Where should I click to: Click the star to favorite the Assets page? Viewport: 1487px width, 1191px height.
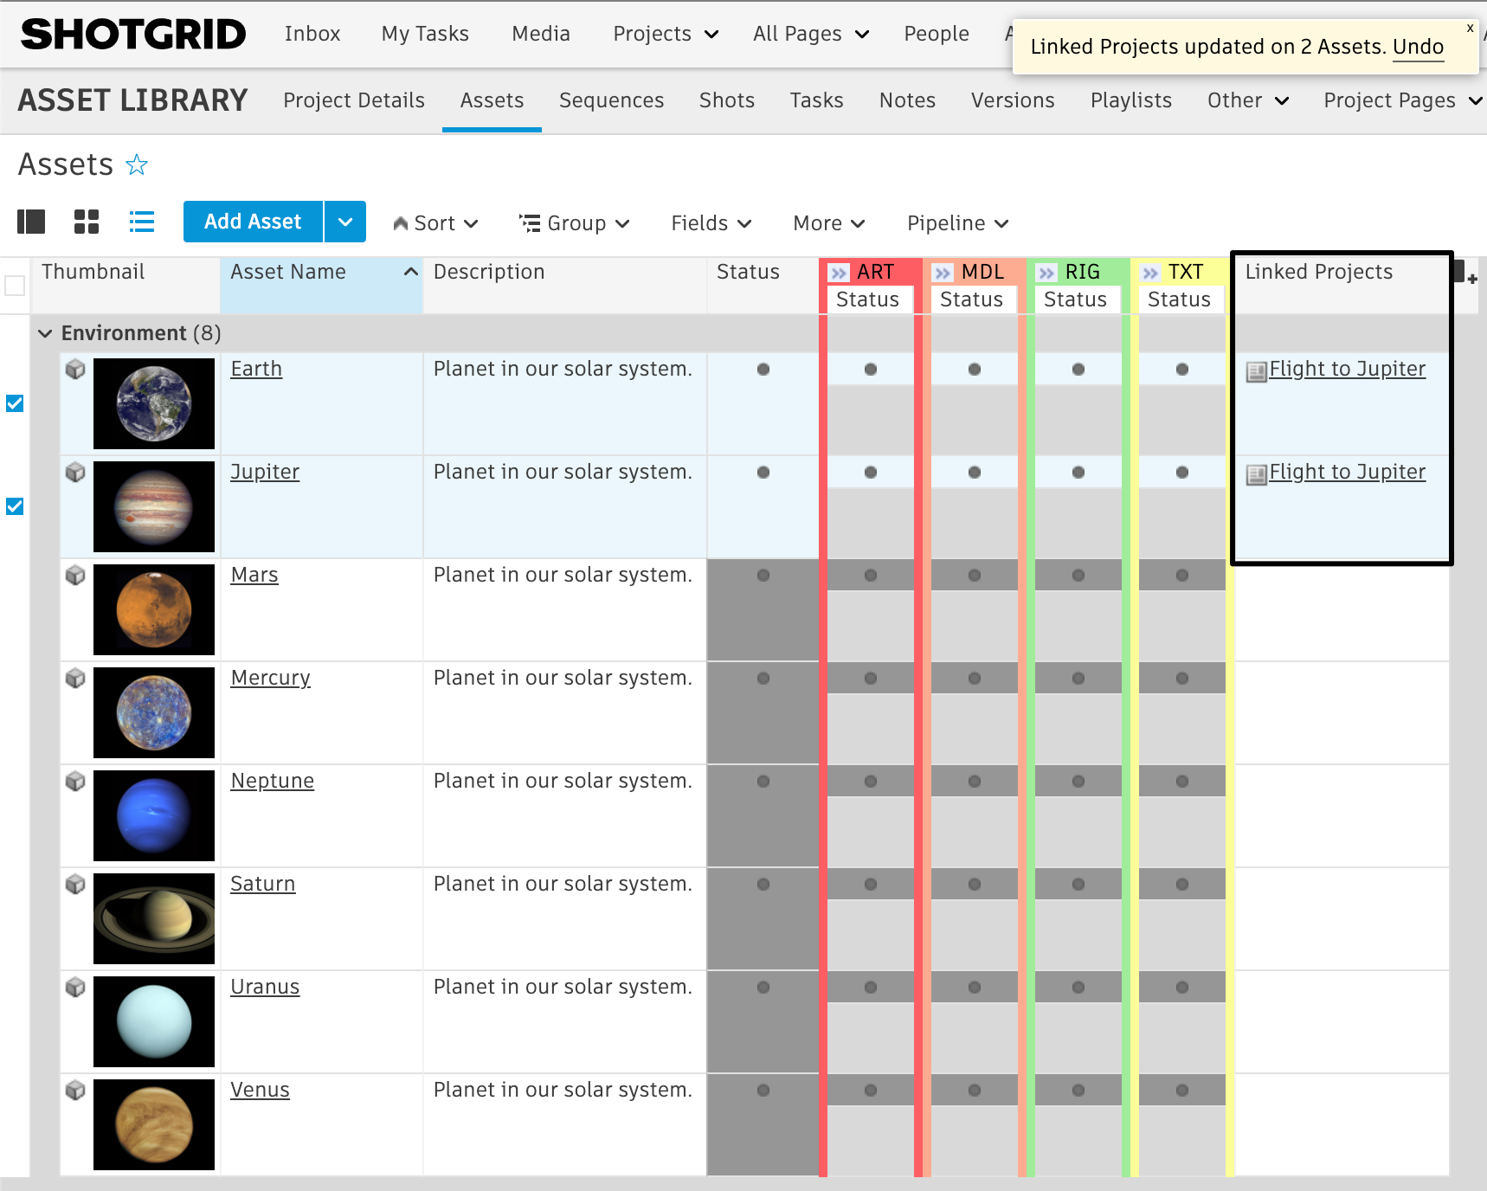click(x=138, y=164)
